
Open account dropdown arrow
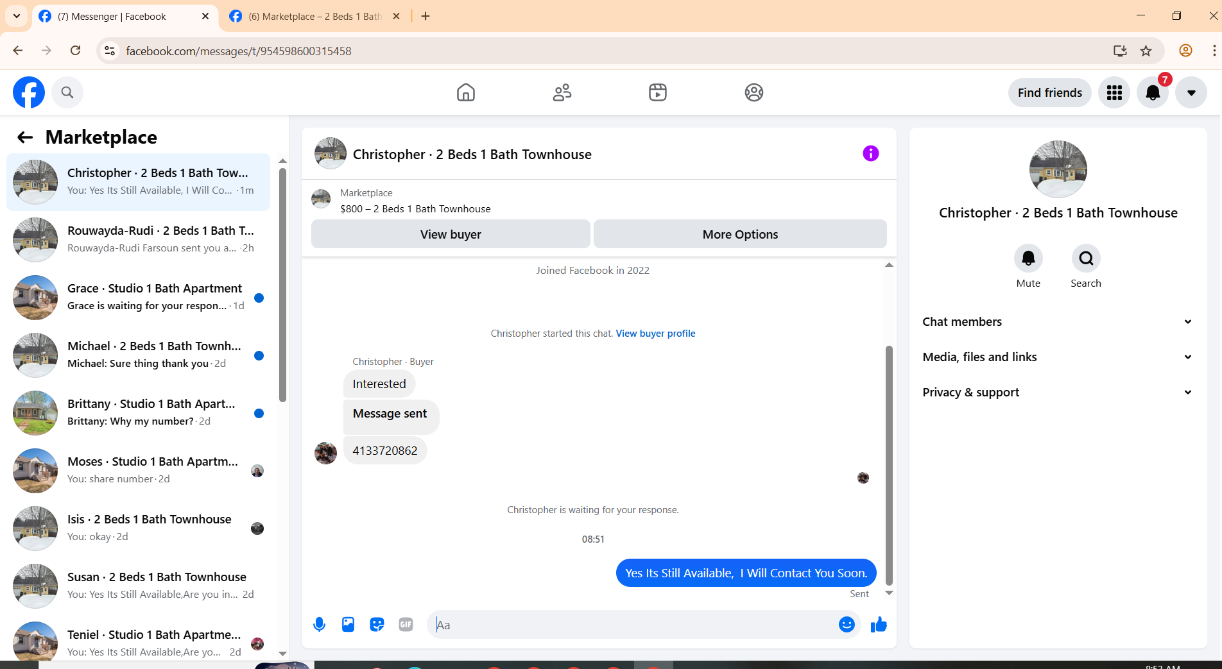(x=1191, y=92)
